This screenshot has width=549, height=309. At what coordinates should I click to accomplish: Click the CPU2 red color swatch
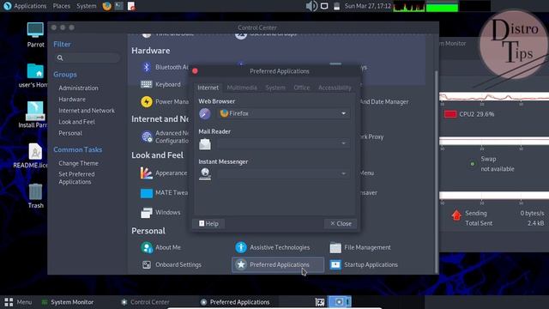tap(450, 114)
